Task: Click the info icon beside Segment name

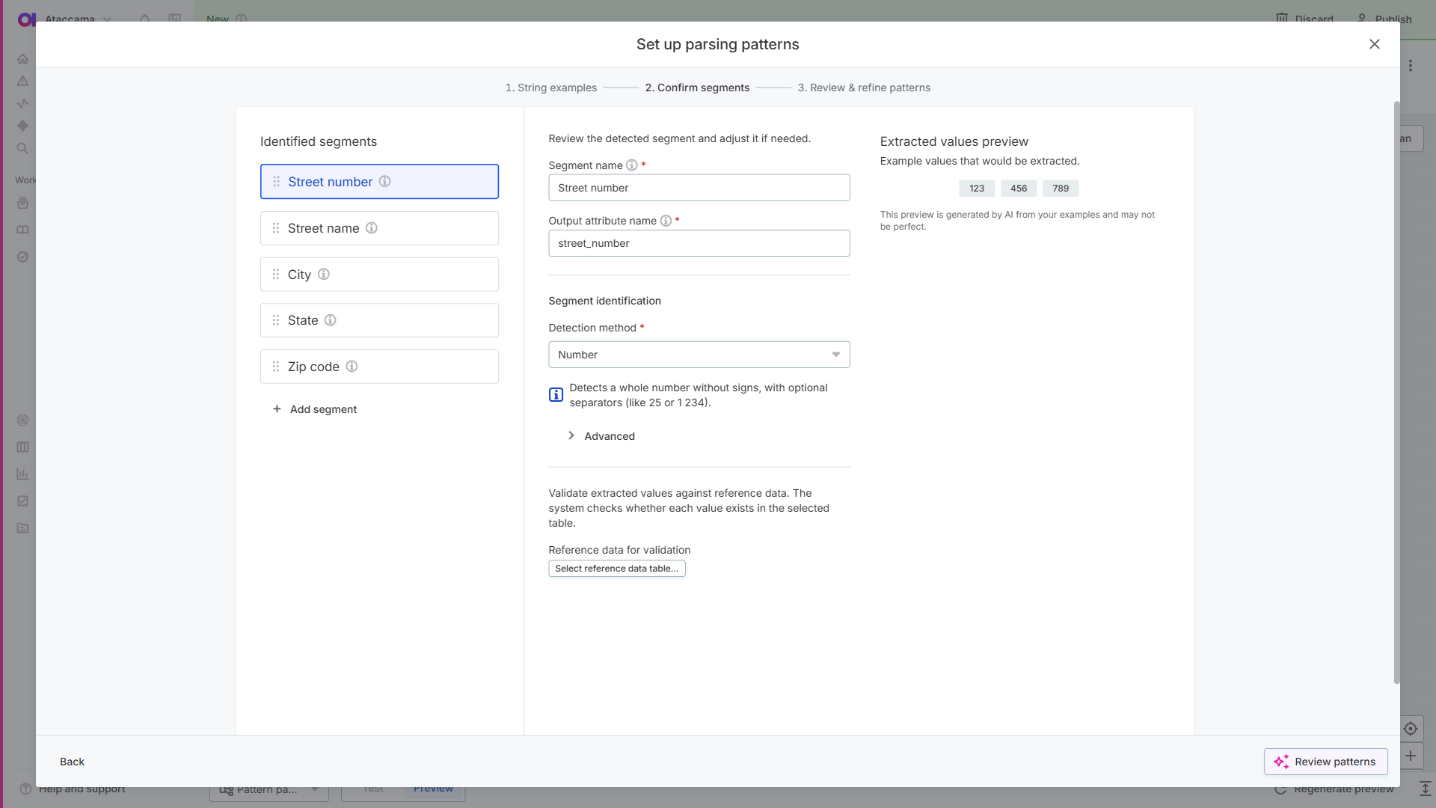Action: [632, 165]
